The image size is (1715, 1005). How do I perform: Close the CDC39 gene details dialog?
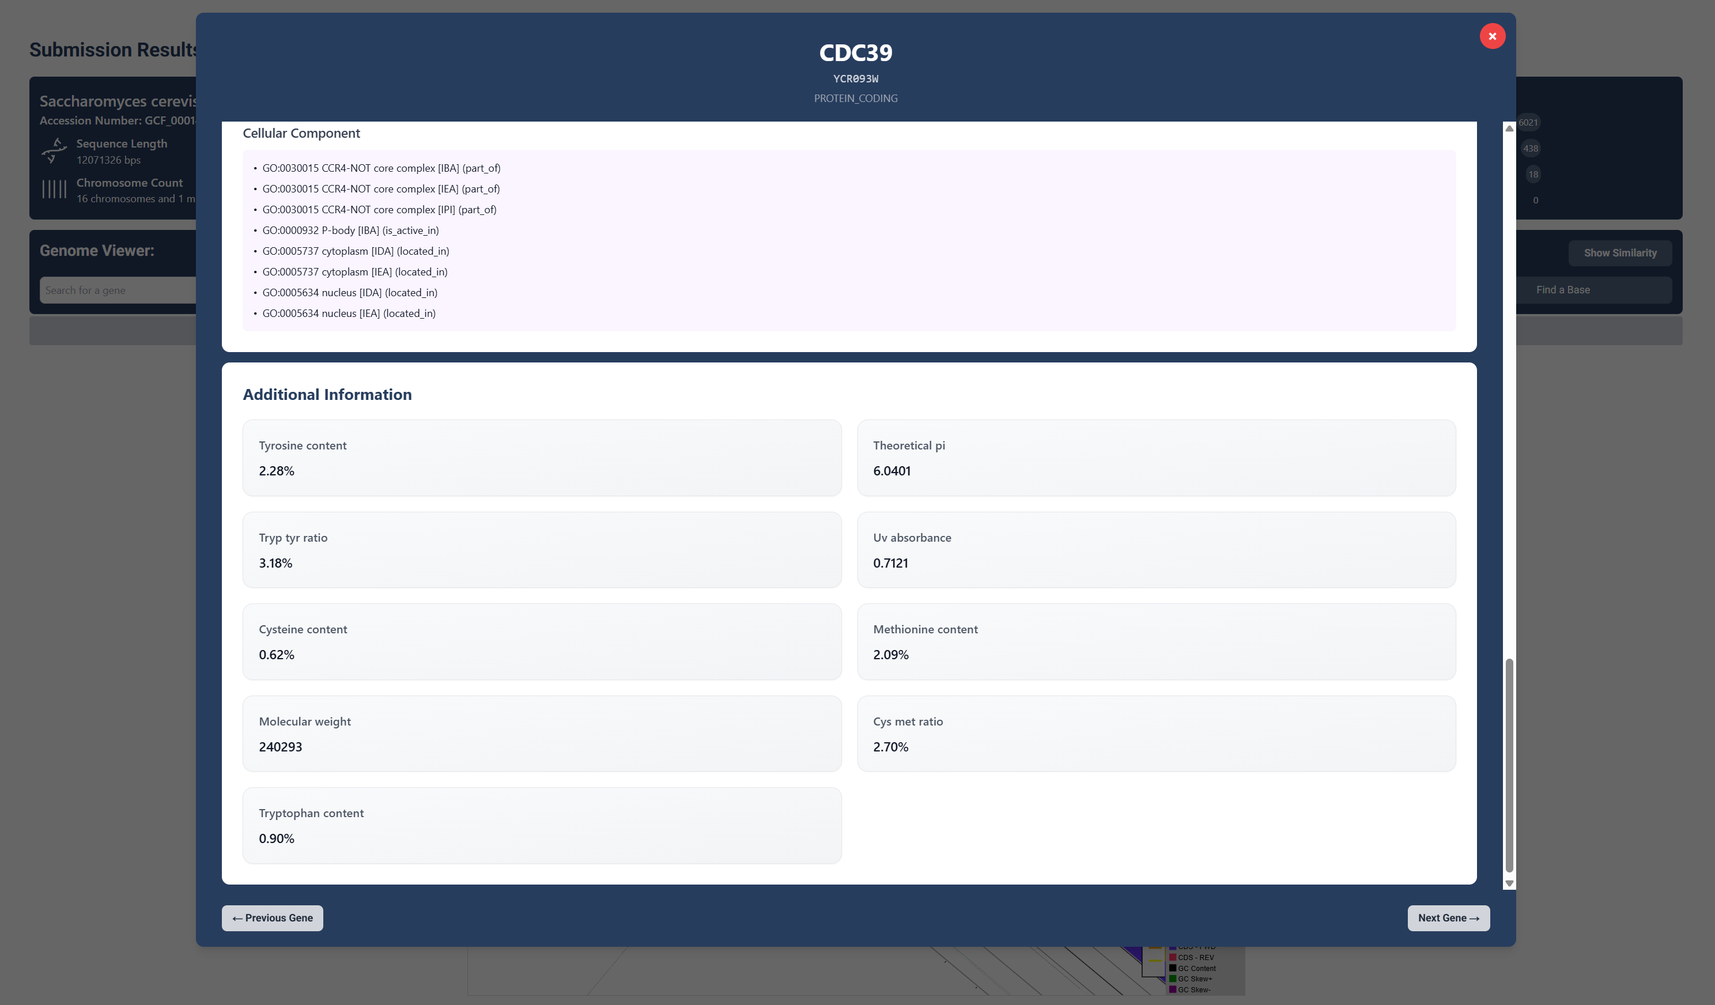tap(1492, 36)
